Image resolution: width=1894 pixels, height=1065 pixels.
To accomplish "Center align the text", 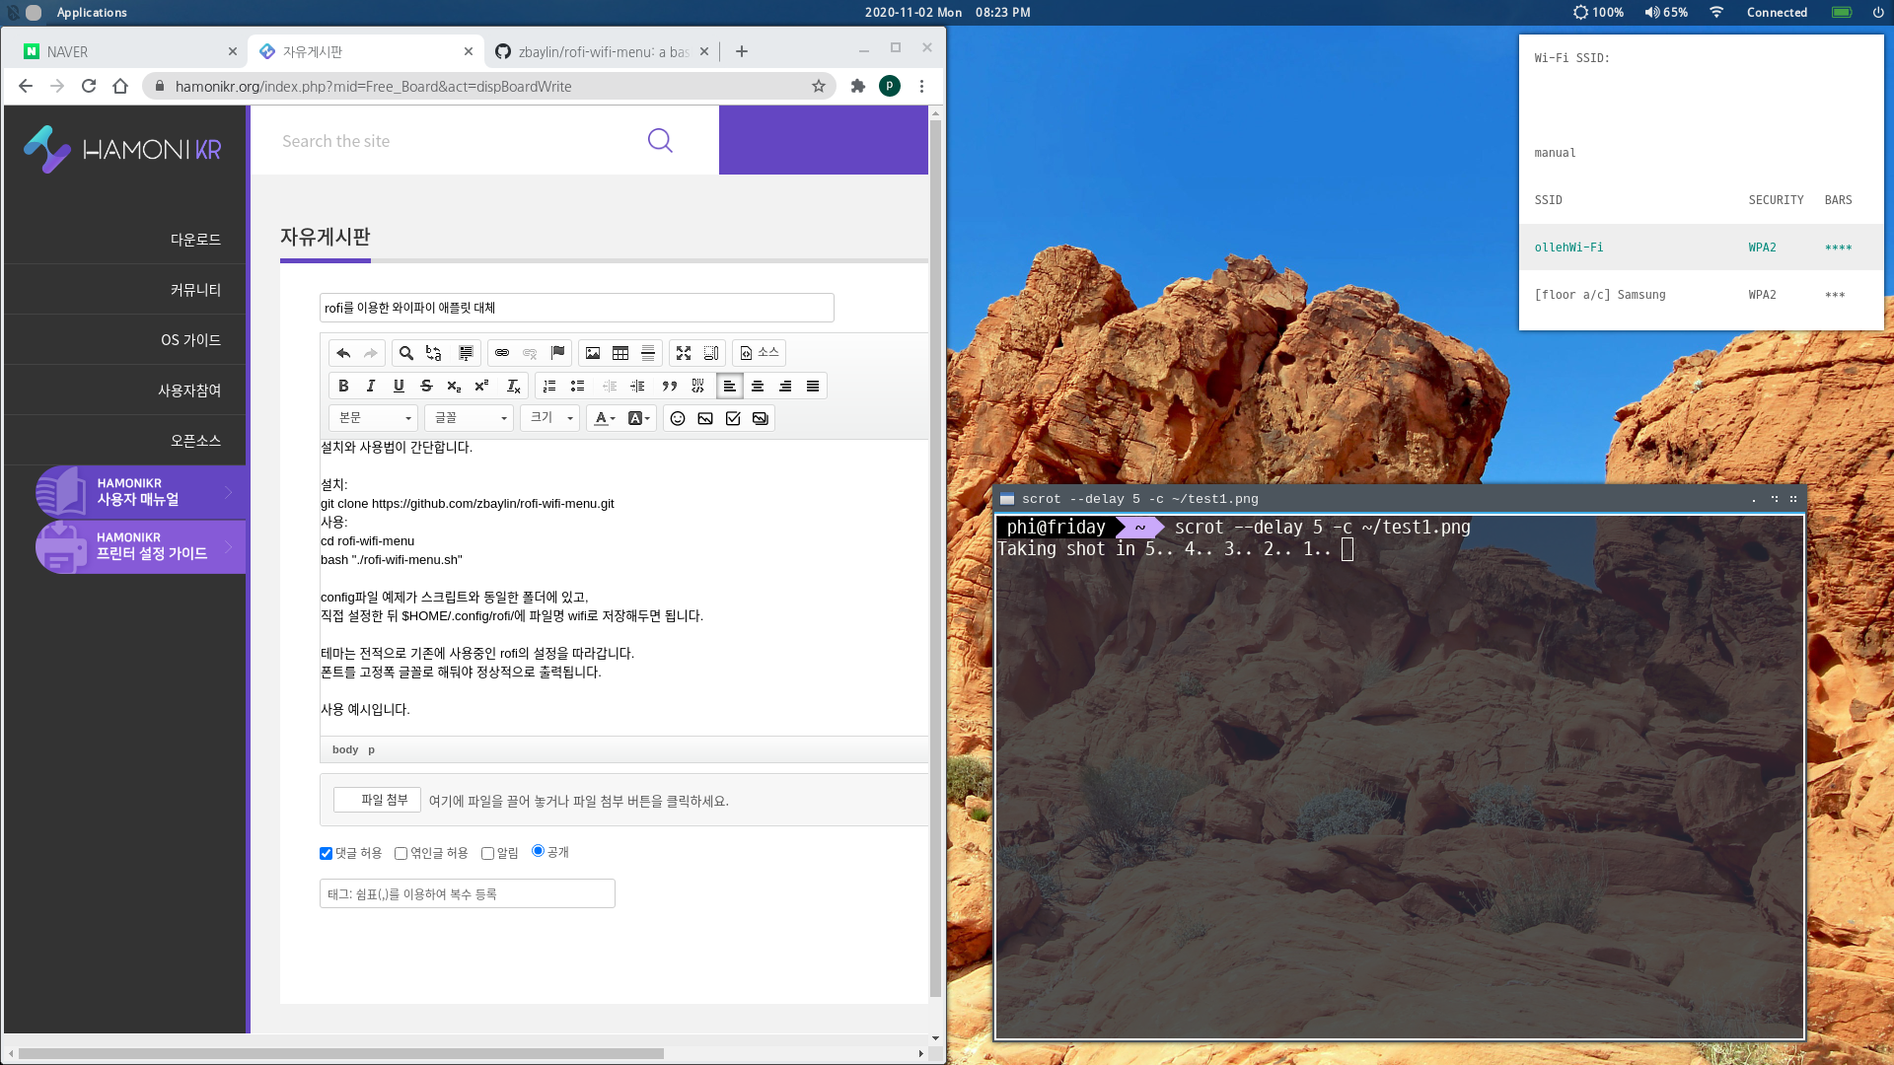I will (x=758, y=386).
